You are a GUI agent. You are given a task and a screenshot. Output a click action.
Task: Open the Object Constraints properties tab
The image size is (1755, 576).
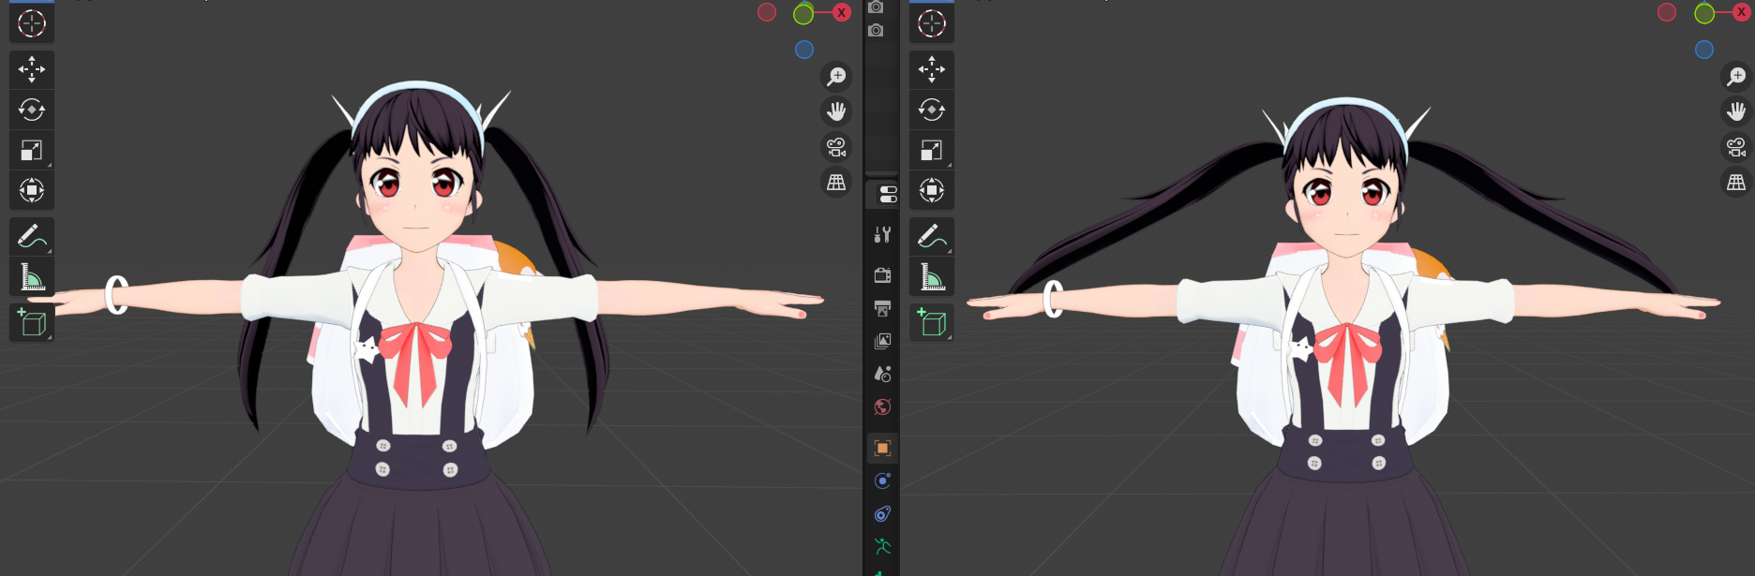pyautogui.click(x=882, y=513)
